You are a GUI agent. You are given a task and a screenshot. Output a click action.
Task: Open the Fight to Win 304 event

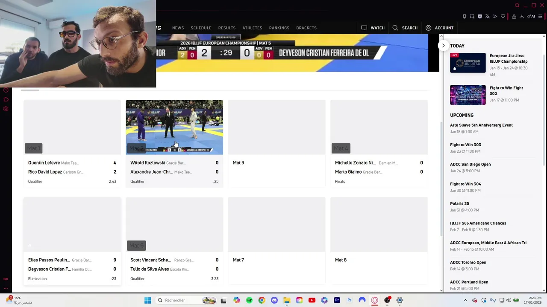point(465,184)
